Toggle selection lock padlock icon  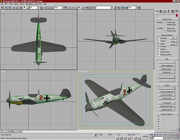pos(95,135)
